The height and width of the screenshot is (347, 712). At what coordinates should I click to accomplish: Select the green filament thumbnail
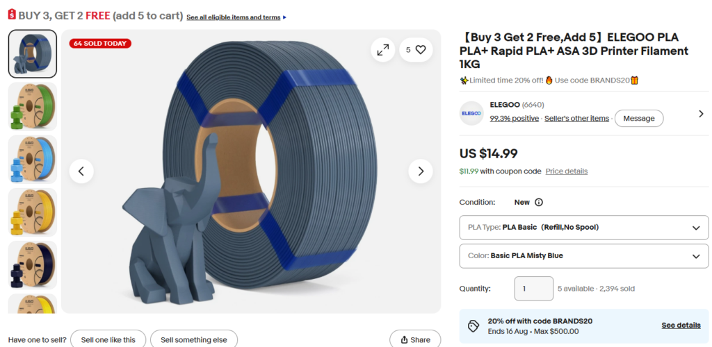click(x=33, y=107)
